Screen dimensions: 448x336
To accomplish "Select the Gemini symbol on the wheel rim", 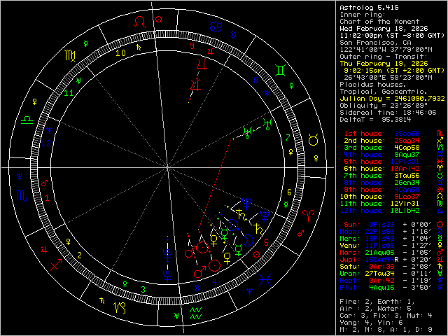I will (280, 70).
